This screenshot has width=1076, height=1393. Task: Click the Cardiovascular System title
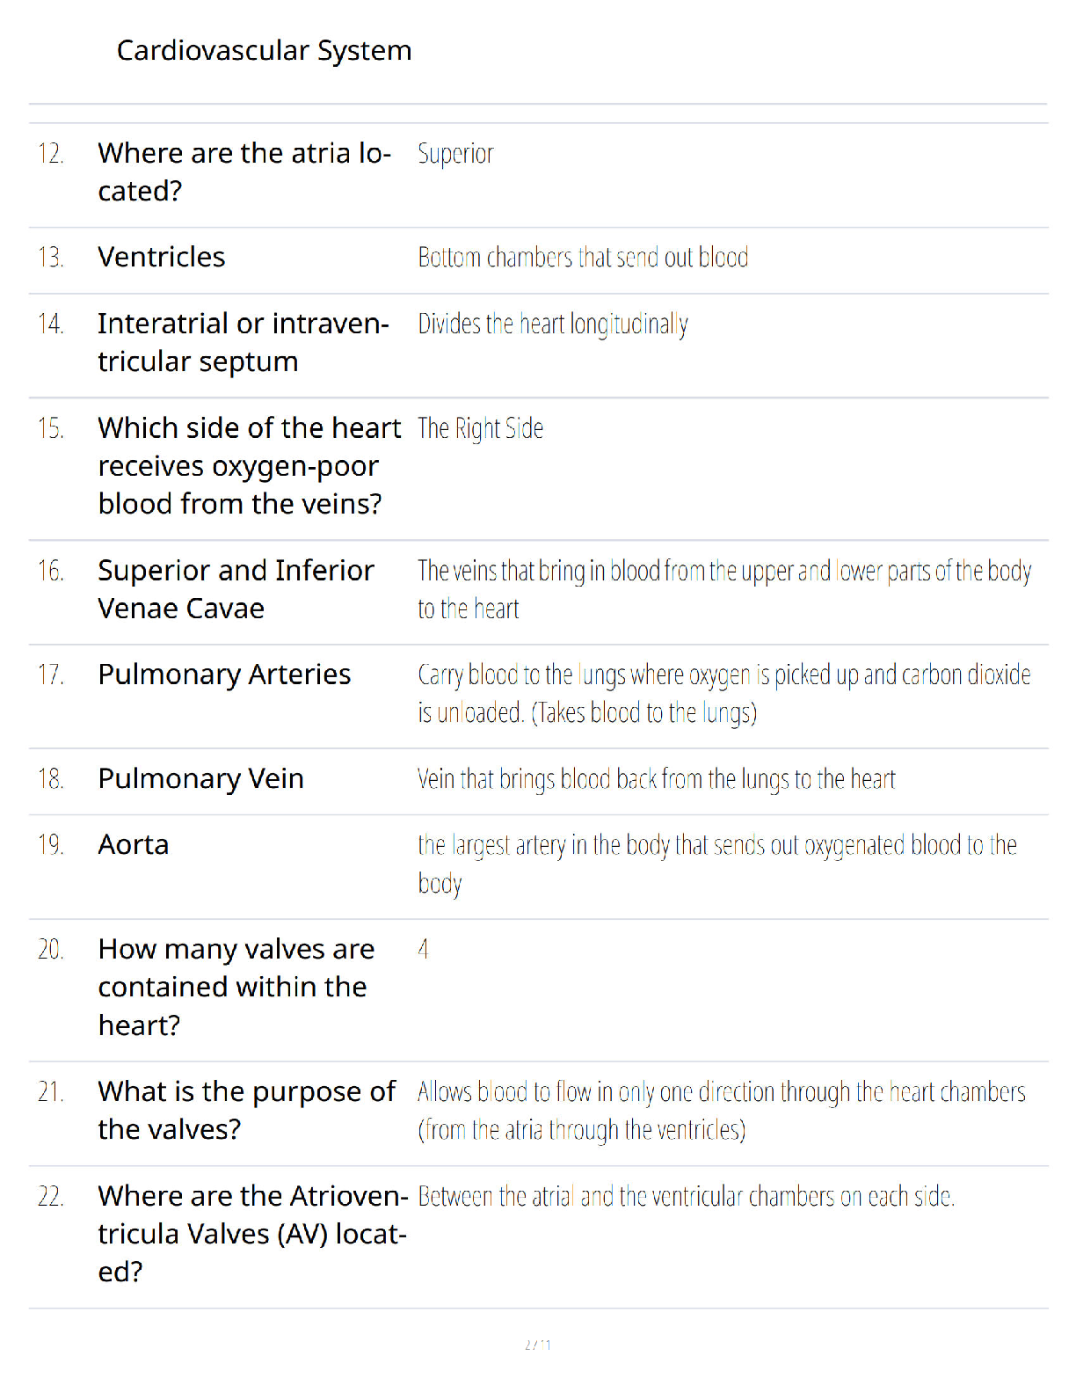[x=264, y=51]
